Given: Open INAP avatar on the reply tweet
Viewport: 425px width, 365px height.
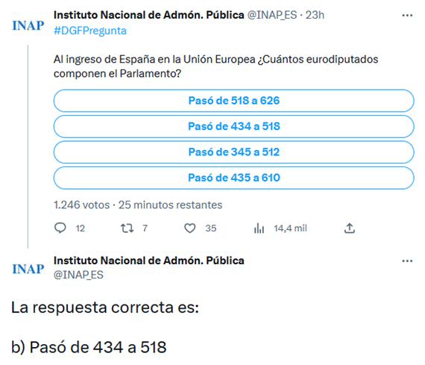Looking at the screenshot, I should (28, 269).
